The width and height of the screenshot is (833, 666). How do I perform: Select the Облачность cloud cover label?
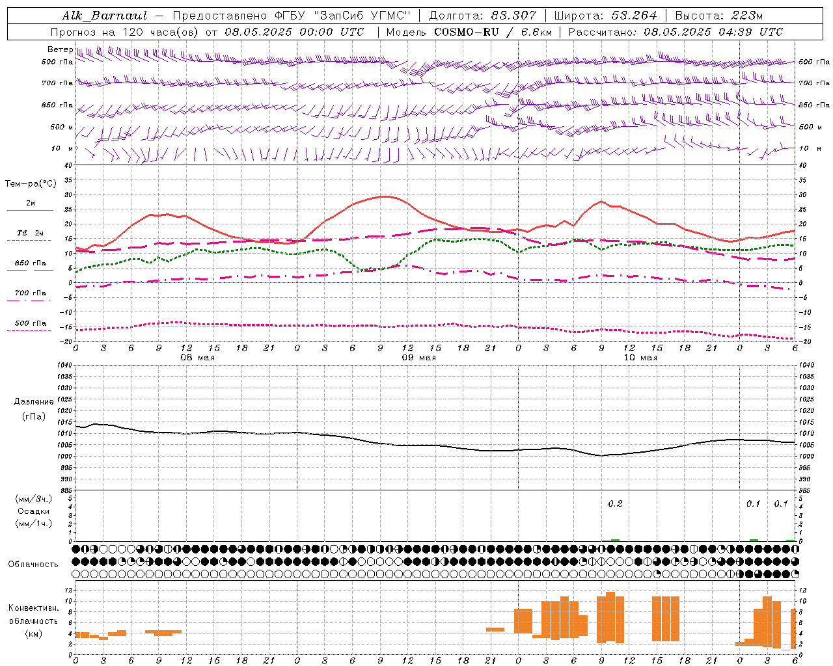coord(33,564)
